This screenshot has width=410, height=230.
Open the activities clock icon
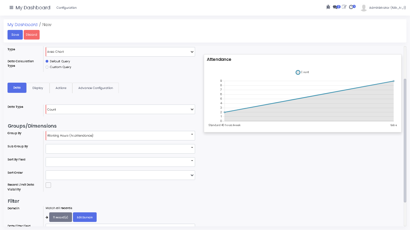tap(351, 7)
